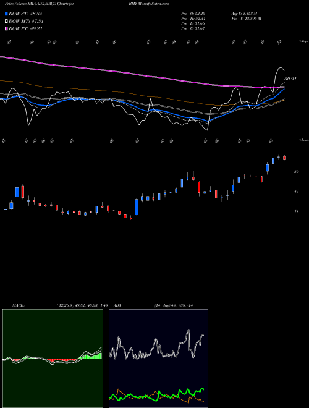This screenshot has height=408, width=309.
Task: Click the 44 price axis label
Action: tap(297, 211)
